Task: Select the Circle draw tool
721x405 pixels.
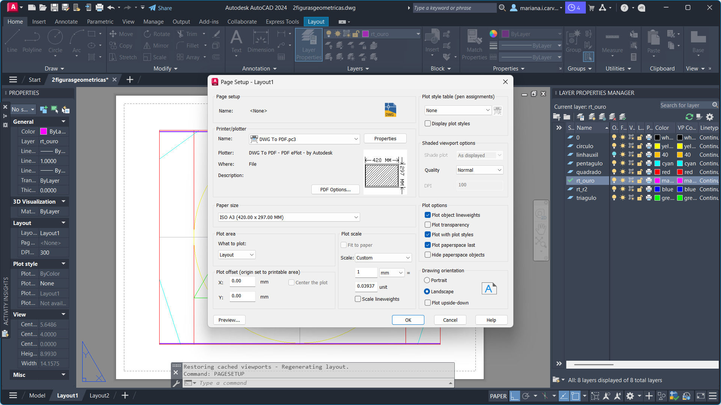Action: [x=55, y=40]
